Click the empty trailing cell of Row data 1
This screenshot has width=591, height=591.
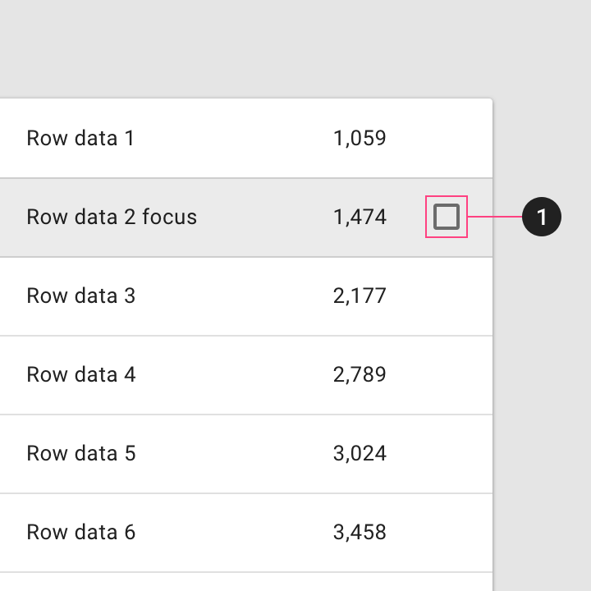[x=447, y=138]
